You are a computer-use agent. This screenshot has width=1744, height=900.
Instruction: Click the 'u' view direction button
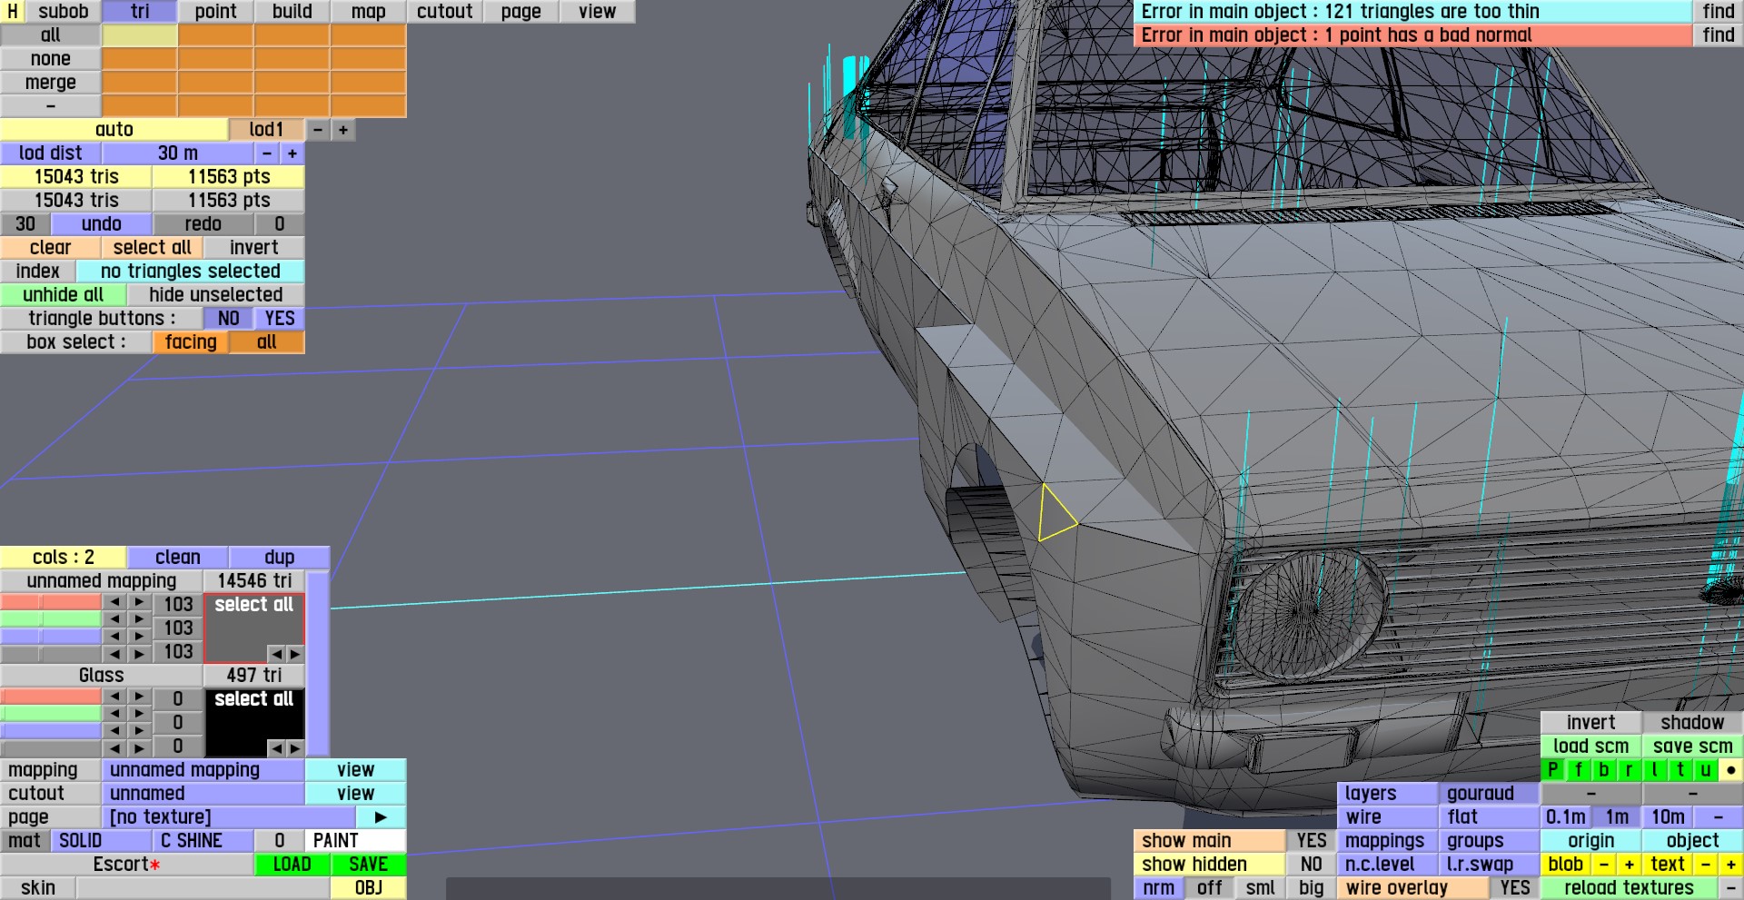(x=1706, y=770)
